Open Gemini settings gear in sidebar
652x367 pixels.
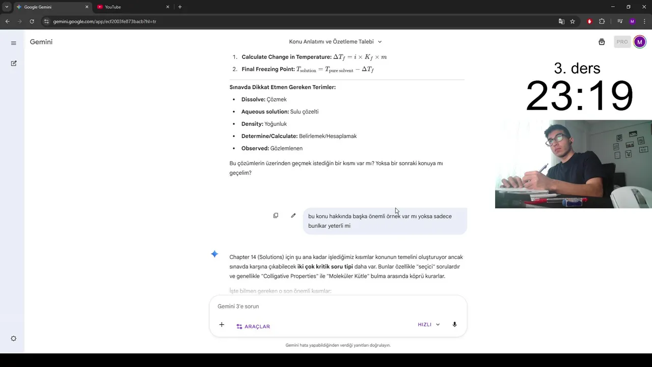pos(14,338)
